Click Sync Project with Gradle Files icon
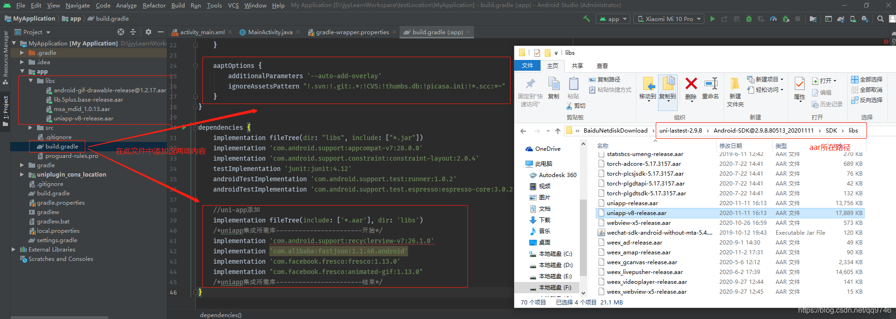 841,19
